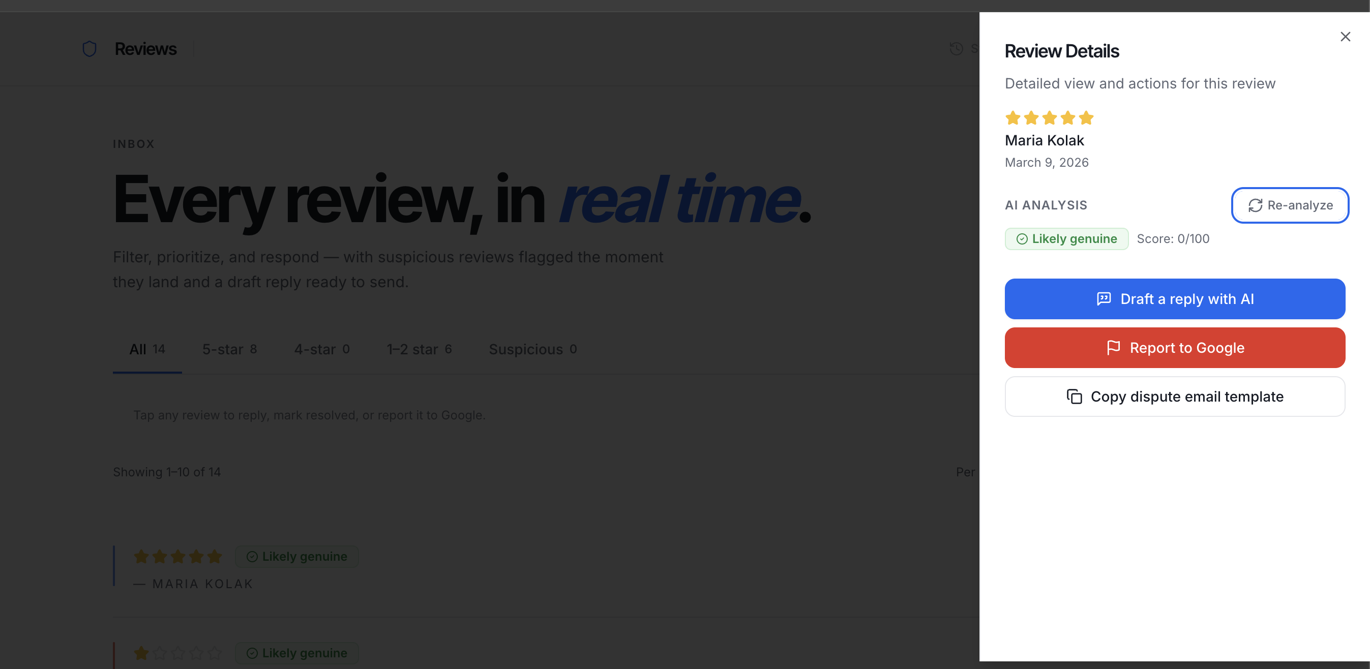This screenshot has height=669, width=1370.
Task: Close the Review Details panel
Action: tap(1345, 37)
